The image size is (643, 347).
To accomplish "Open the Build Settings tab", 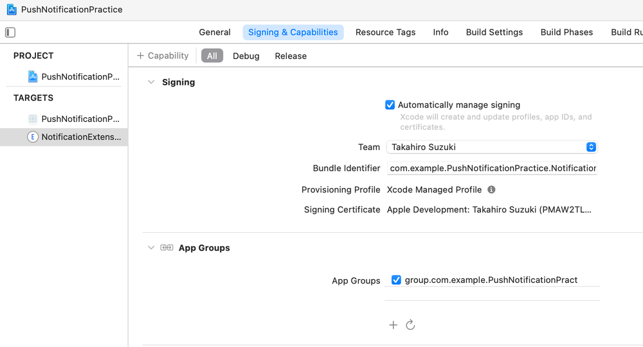I will coord(494,32).
